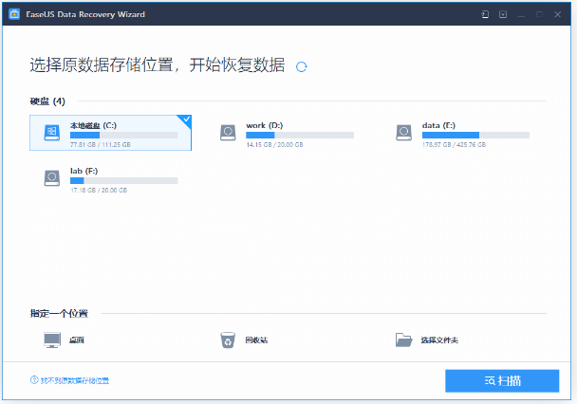
Task: Toggle the checkmark on the C: drive card
Action: coord(186,119)
